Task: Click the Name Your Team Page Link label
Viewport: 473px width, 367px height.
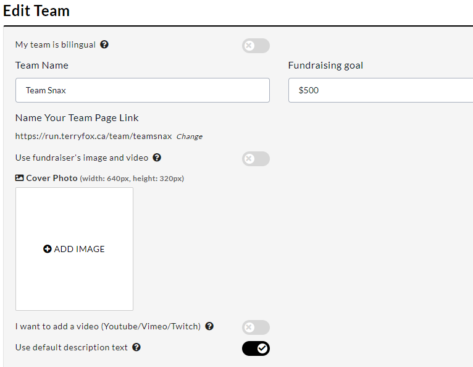Action: [77, 118]
